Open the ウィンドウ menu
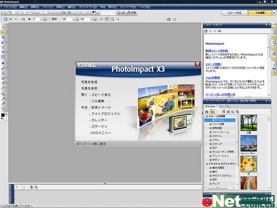The width and height of the screenshot is (277, 208). 128,7
